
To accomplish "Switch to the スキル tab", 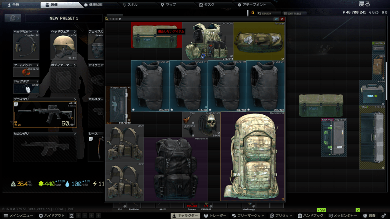I will click(x=130, y=5).
